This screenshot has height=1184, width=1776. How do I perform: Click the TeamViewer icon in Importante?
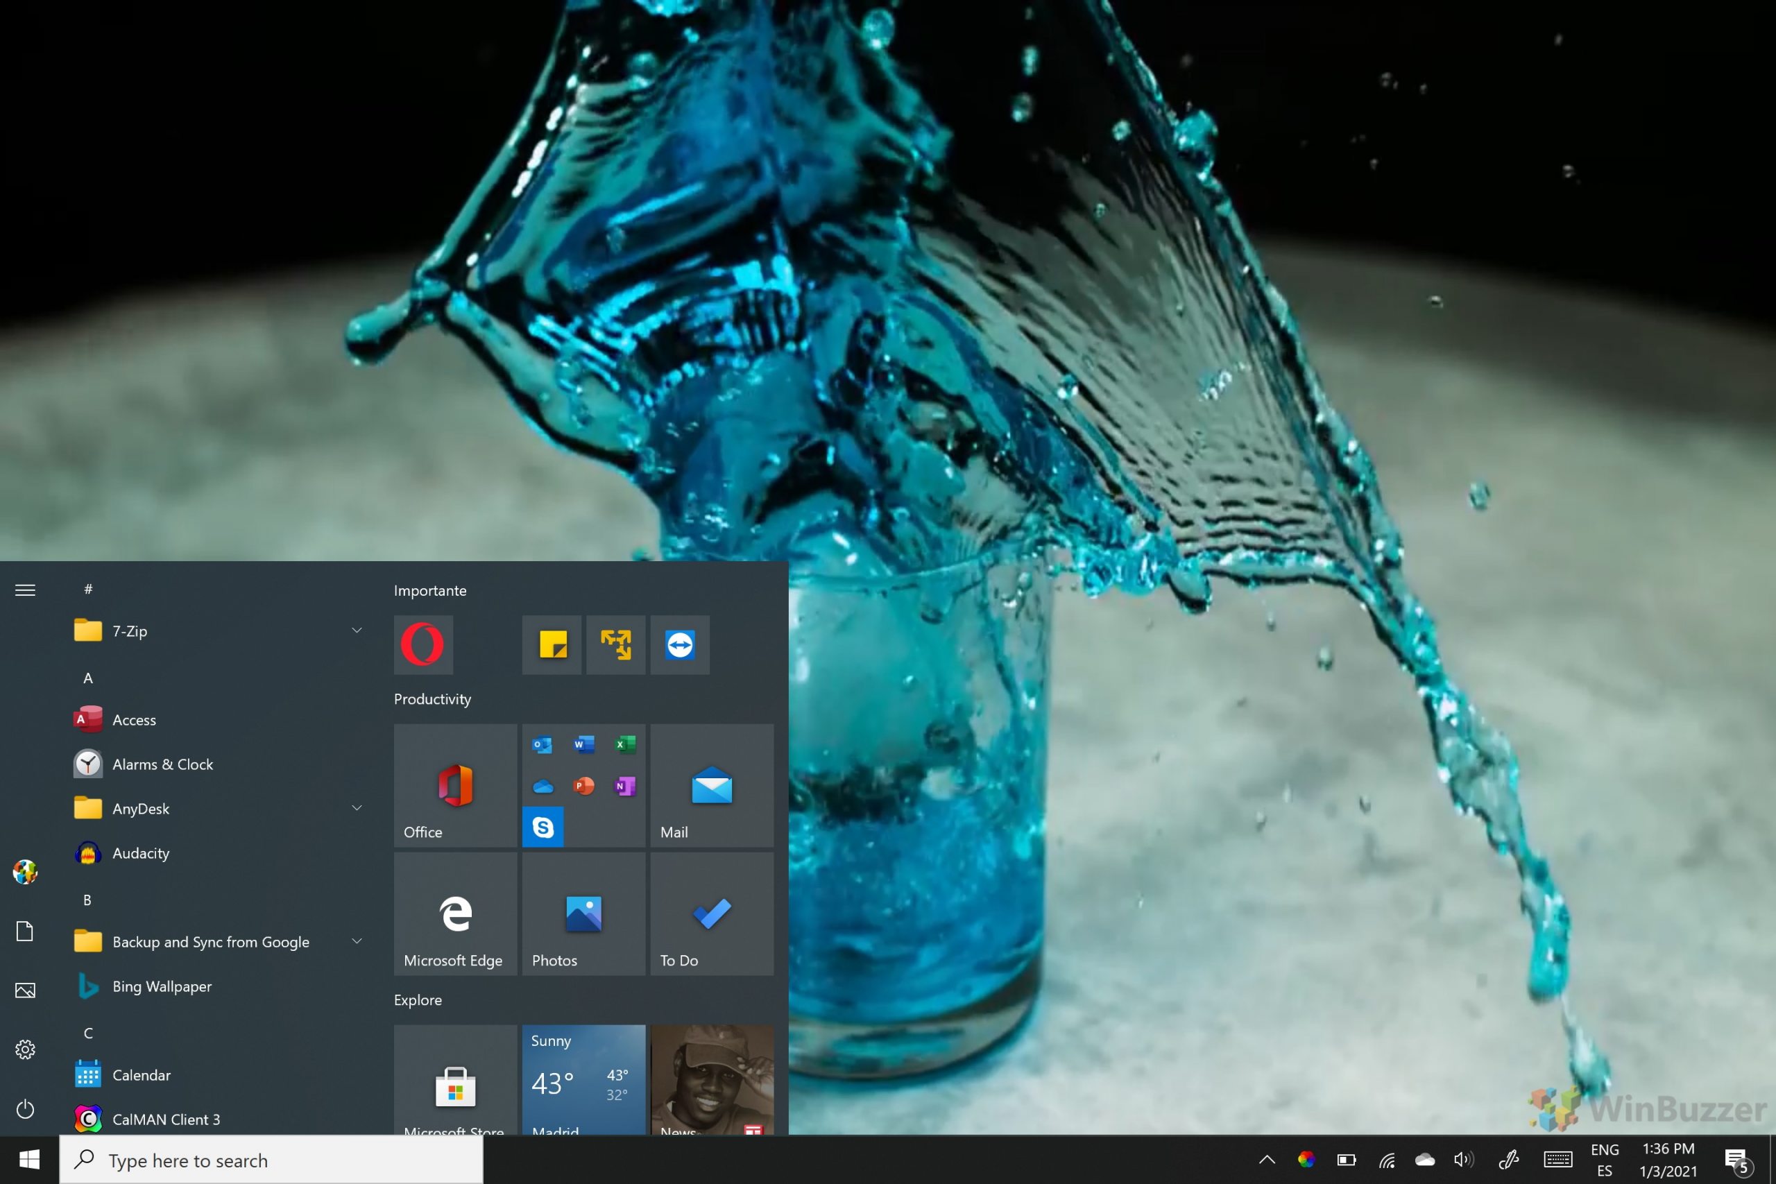(681, 644)
